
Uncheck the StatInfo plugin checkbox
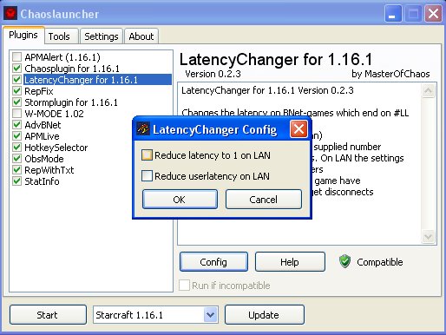click(16, 181)
